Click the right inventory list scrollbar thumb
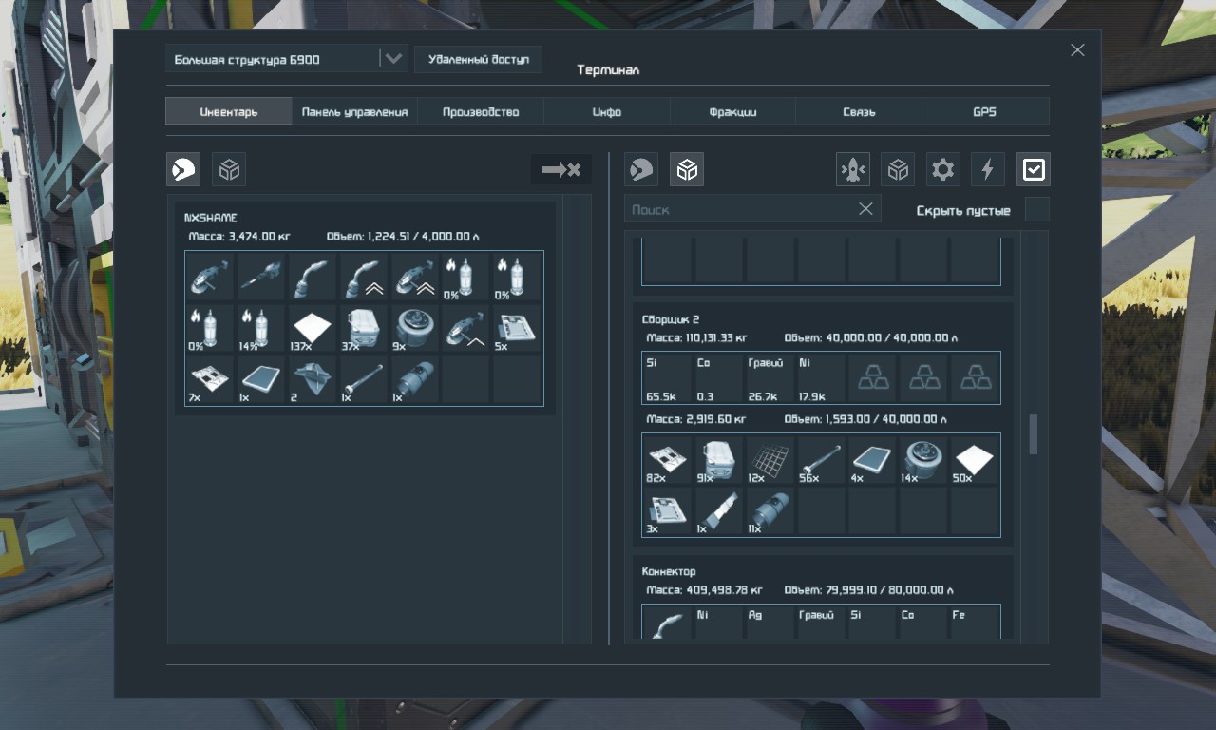 click(x=1034, y=433)
